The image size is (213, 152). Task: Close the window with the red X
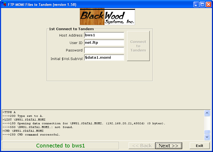tap(208, 5)
